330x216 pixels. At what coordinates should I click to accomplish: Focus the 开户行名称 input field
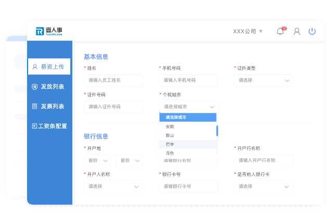[x=263, y=160]
